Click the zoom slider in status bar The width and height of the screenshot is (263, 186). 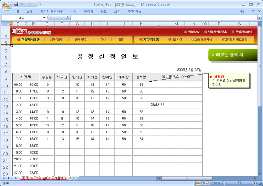(239, 183)
